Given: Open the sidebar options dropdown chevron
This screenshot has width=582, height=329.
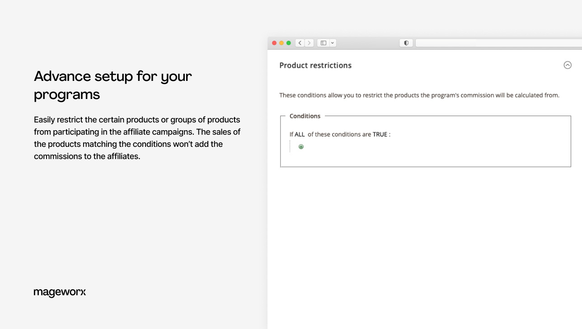Looking at the screenshot, I should tap(333, 43).
